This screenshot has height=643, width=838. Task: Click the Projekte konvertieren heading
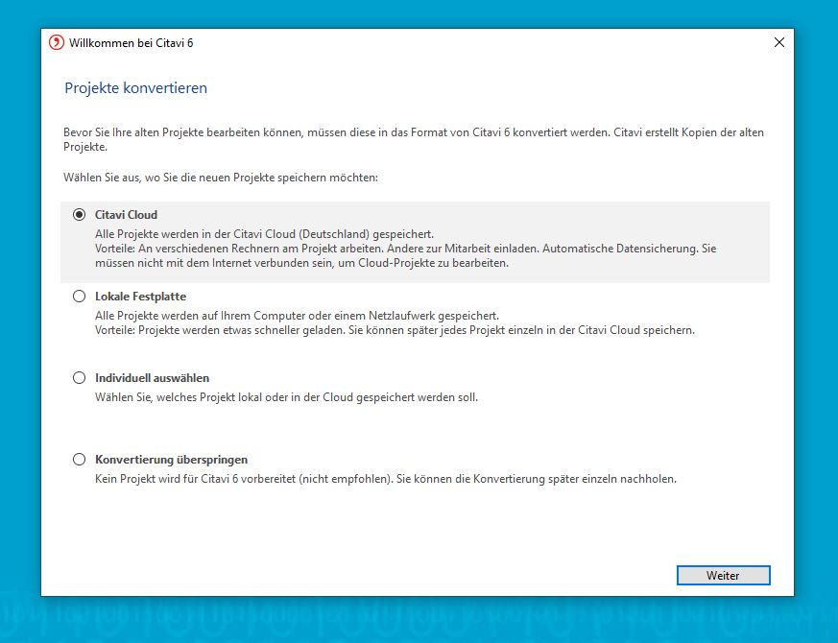pyautogui.click(x=135, y=88)
